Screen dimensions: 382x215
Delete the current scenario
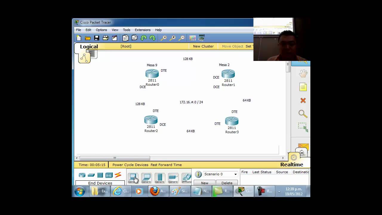pos(227,183)
